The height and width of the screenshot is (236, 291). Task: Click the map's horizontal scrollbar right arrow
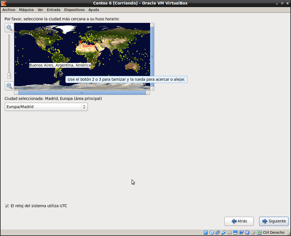click(x=148, y=93)
